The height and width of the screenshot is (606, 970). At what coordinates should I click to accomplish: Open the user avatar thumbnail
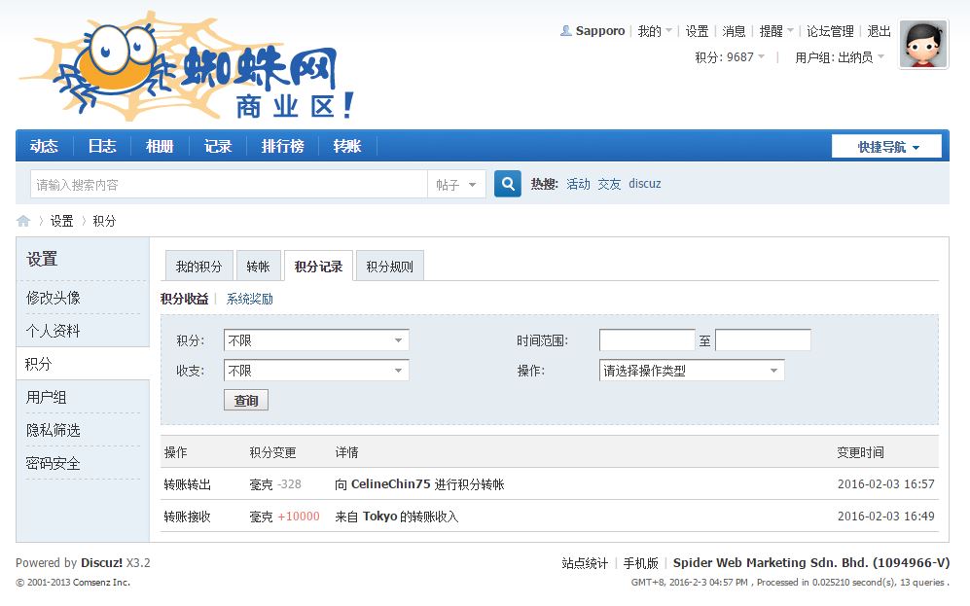click(922, 45)
